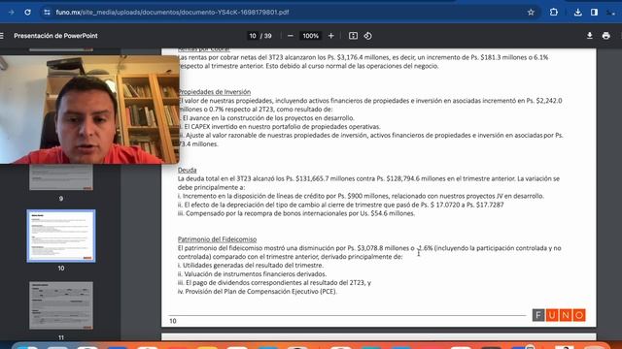622x349 pixels.
Task: Open the browser extensions puzzle icon
Action: 554,13
